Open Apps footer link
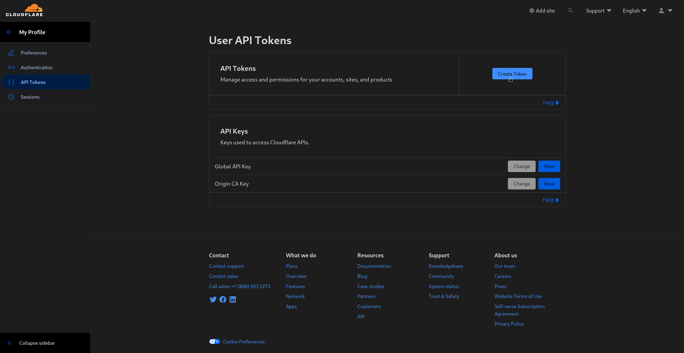The width and height of the screenshot is (684, 353). 291,306
